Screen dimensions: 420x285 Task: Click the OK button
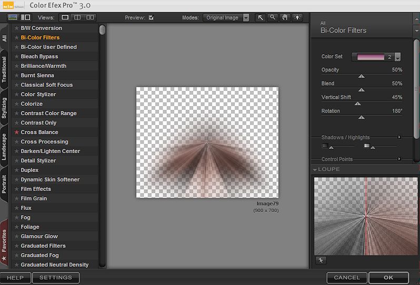[x=388, y=278]
